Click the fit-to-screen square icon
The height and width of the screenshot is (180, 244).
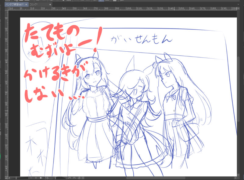(x=41, y=178)
